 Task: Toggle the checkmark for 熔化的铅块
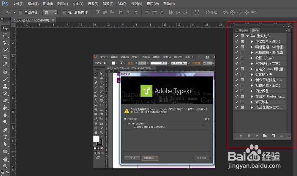[237, 74]
